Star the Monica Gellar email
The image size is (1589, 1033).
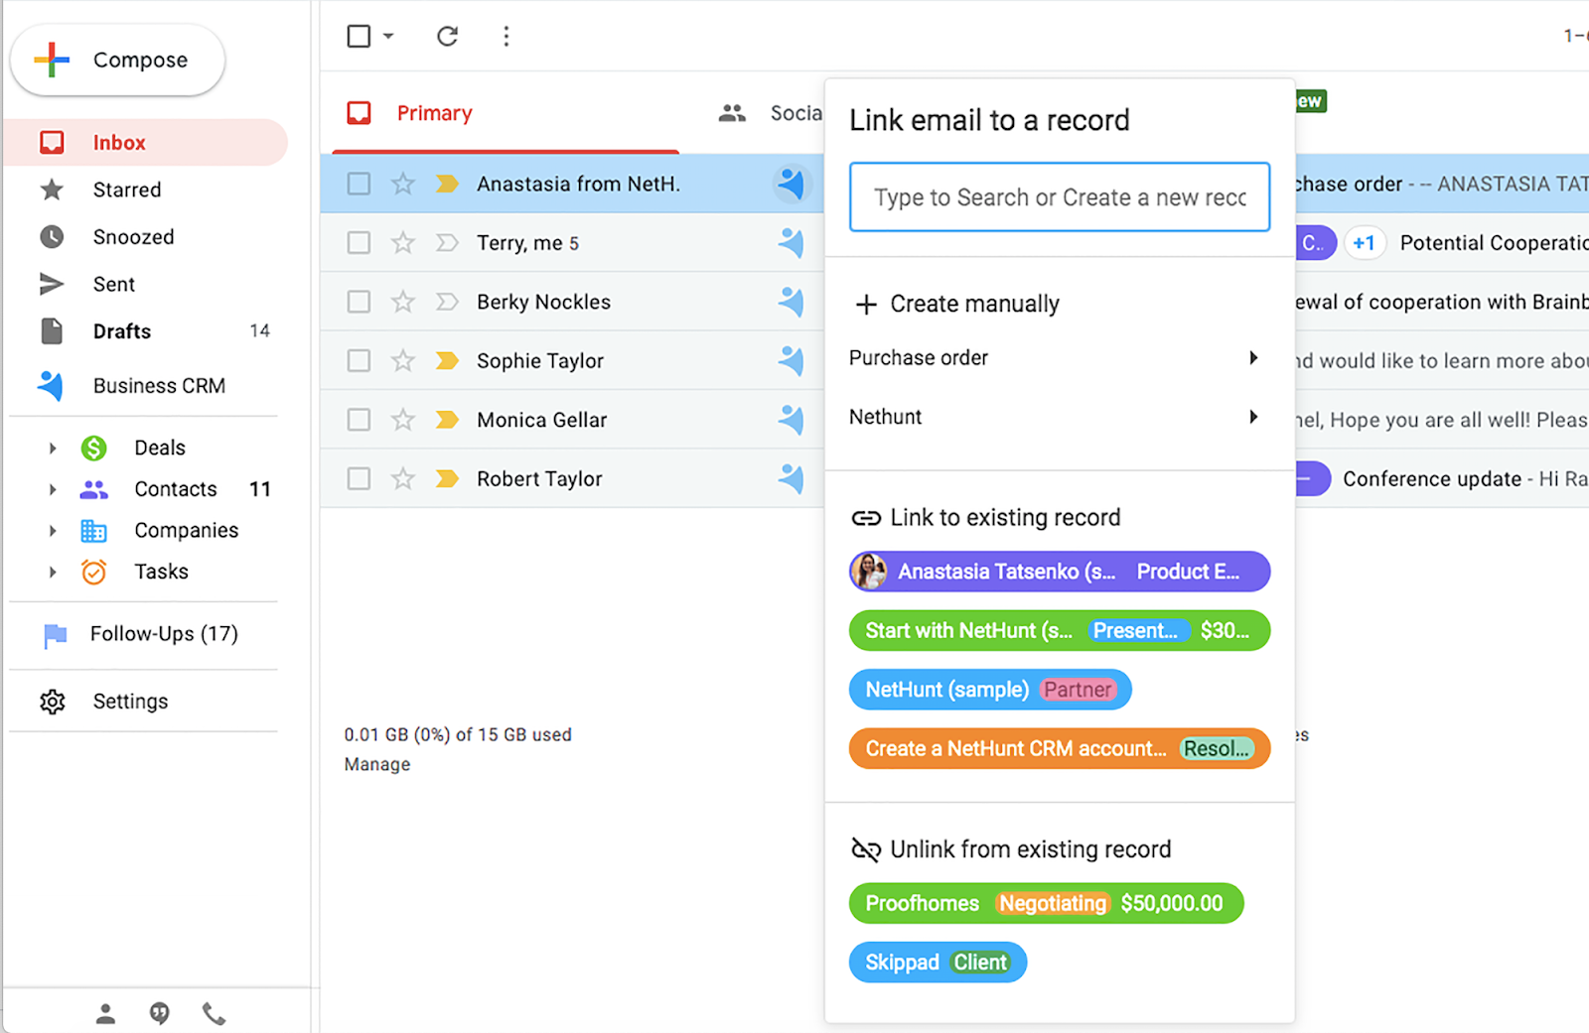tap(402, 420)
